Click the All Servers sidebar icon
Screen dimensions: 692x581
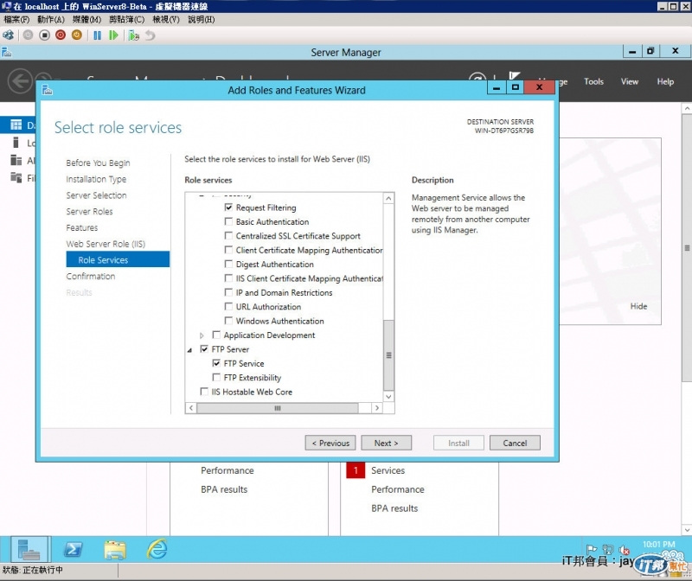click(16, 160)
